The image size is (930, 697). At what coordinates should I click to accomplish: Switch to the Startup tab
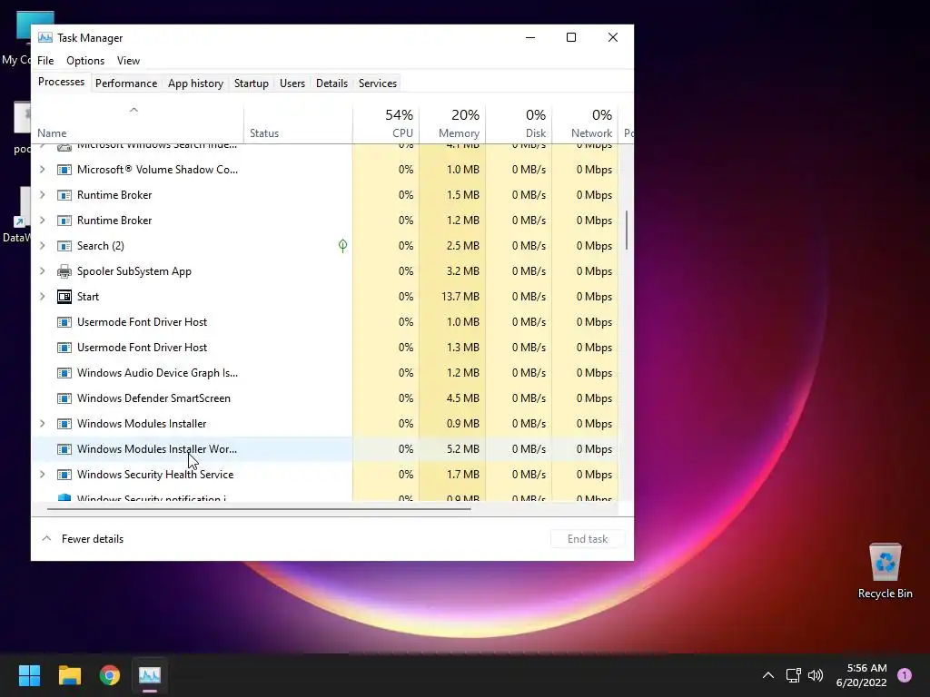[252, 83]
